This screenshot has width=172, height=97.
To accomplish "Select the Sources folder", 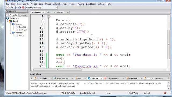I will [19, 24].
